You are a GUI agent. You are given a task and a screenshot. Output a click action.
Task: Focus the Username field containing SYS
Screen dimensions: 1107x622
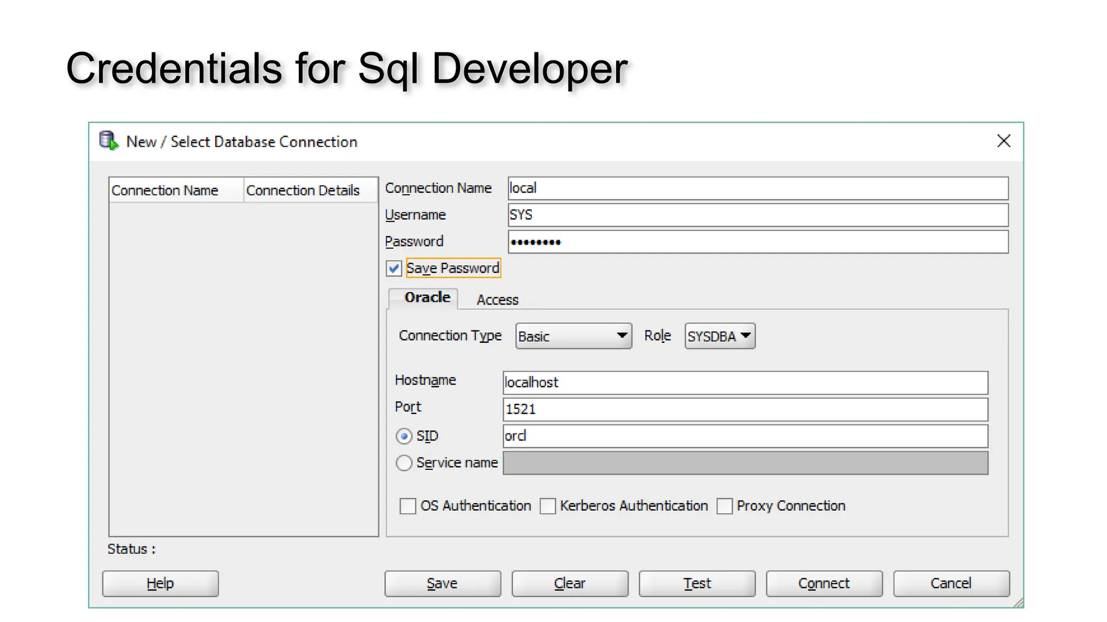click(x=758, y=215)
